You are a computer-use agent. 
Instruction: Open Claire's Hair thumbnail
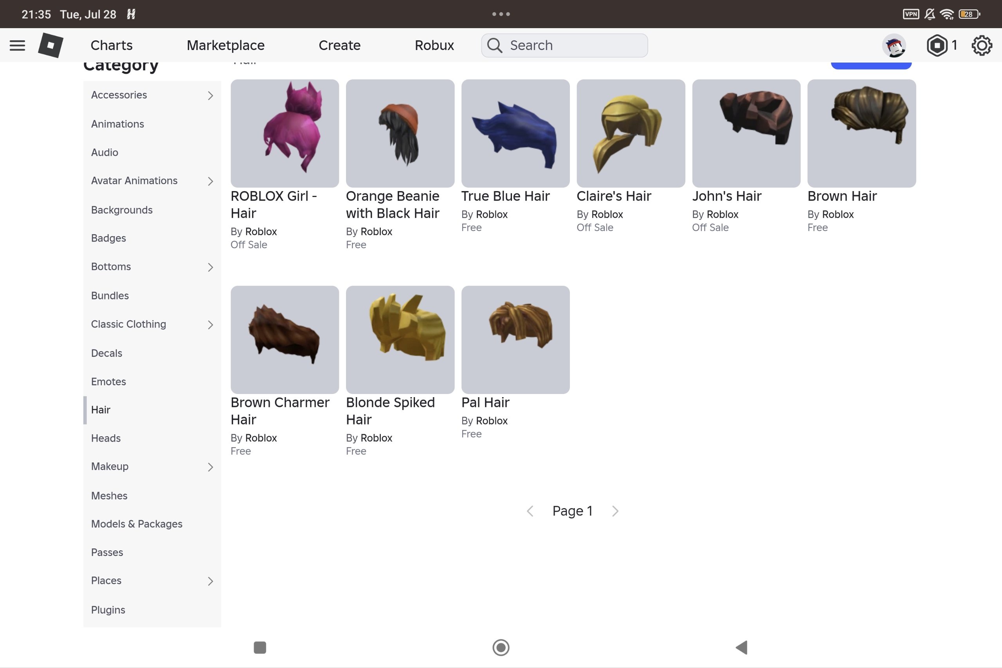(631, 133)
